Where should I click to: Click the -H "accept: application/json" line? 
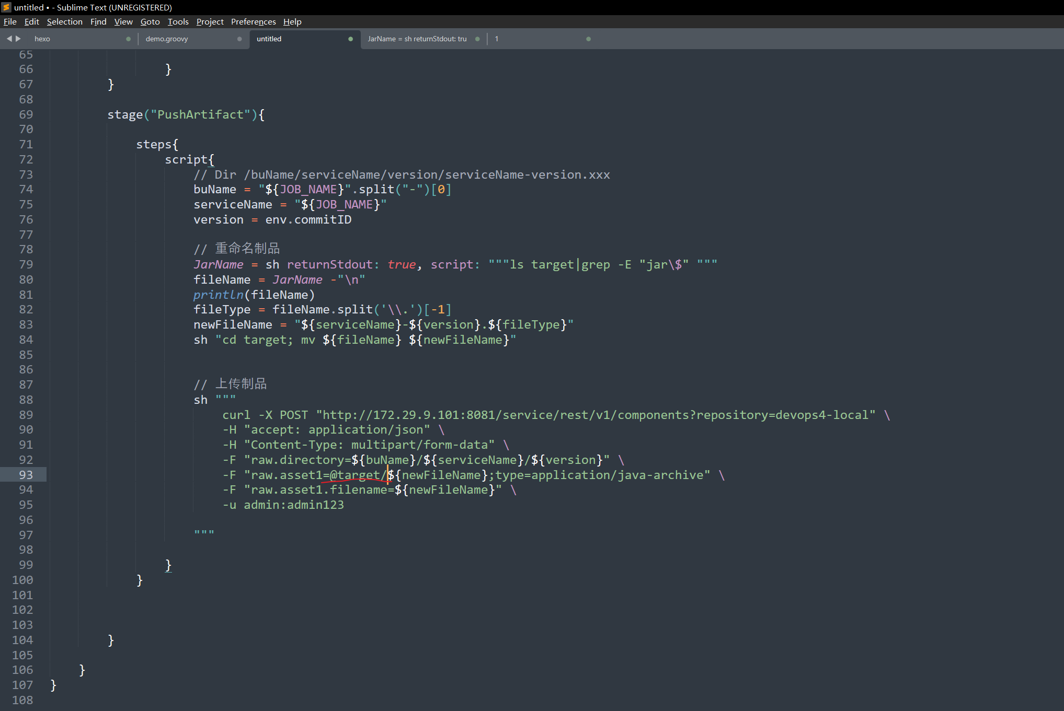333,429
